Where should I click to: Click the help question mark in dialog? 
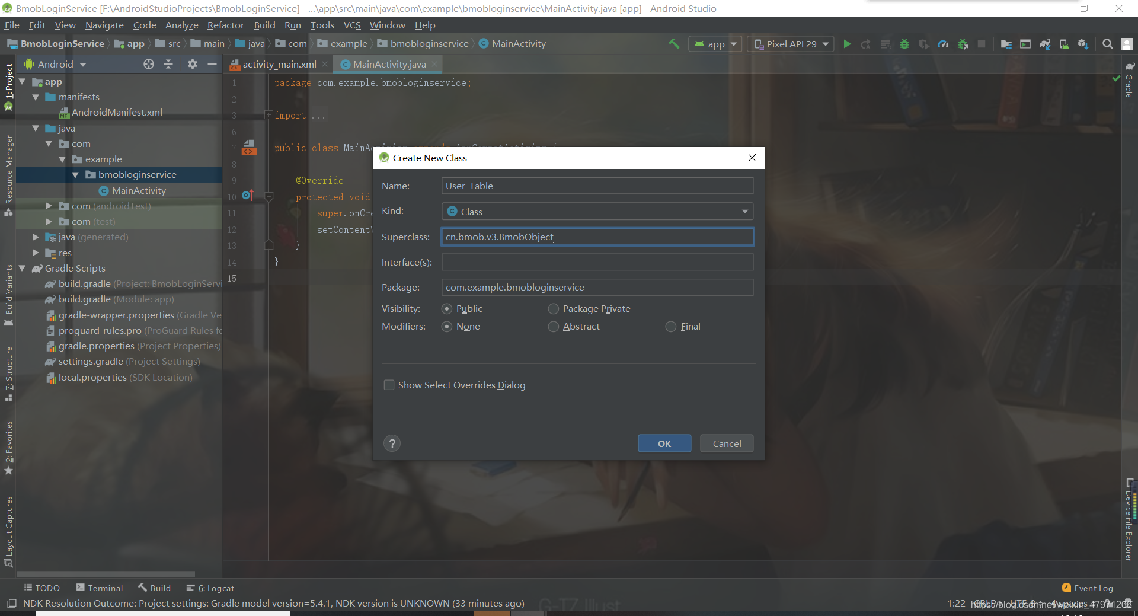coord(392,443)
